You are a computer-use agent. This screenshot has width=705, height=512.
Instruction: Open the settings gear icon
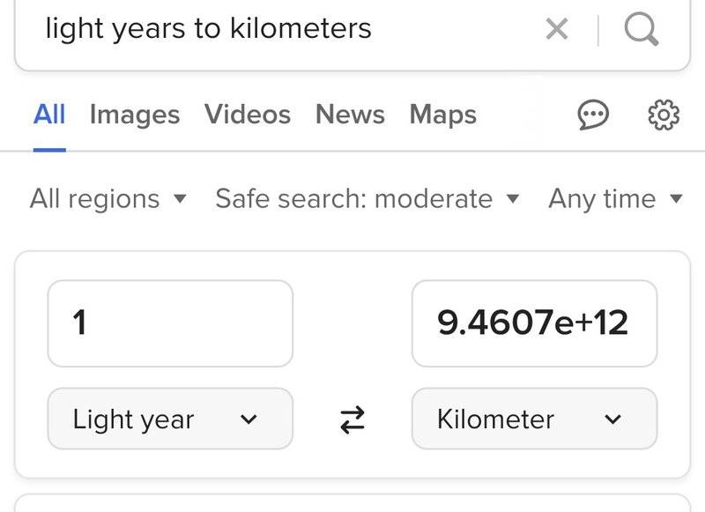(x=664, y=115)
